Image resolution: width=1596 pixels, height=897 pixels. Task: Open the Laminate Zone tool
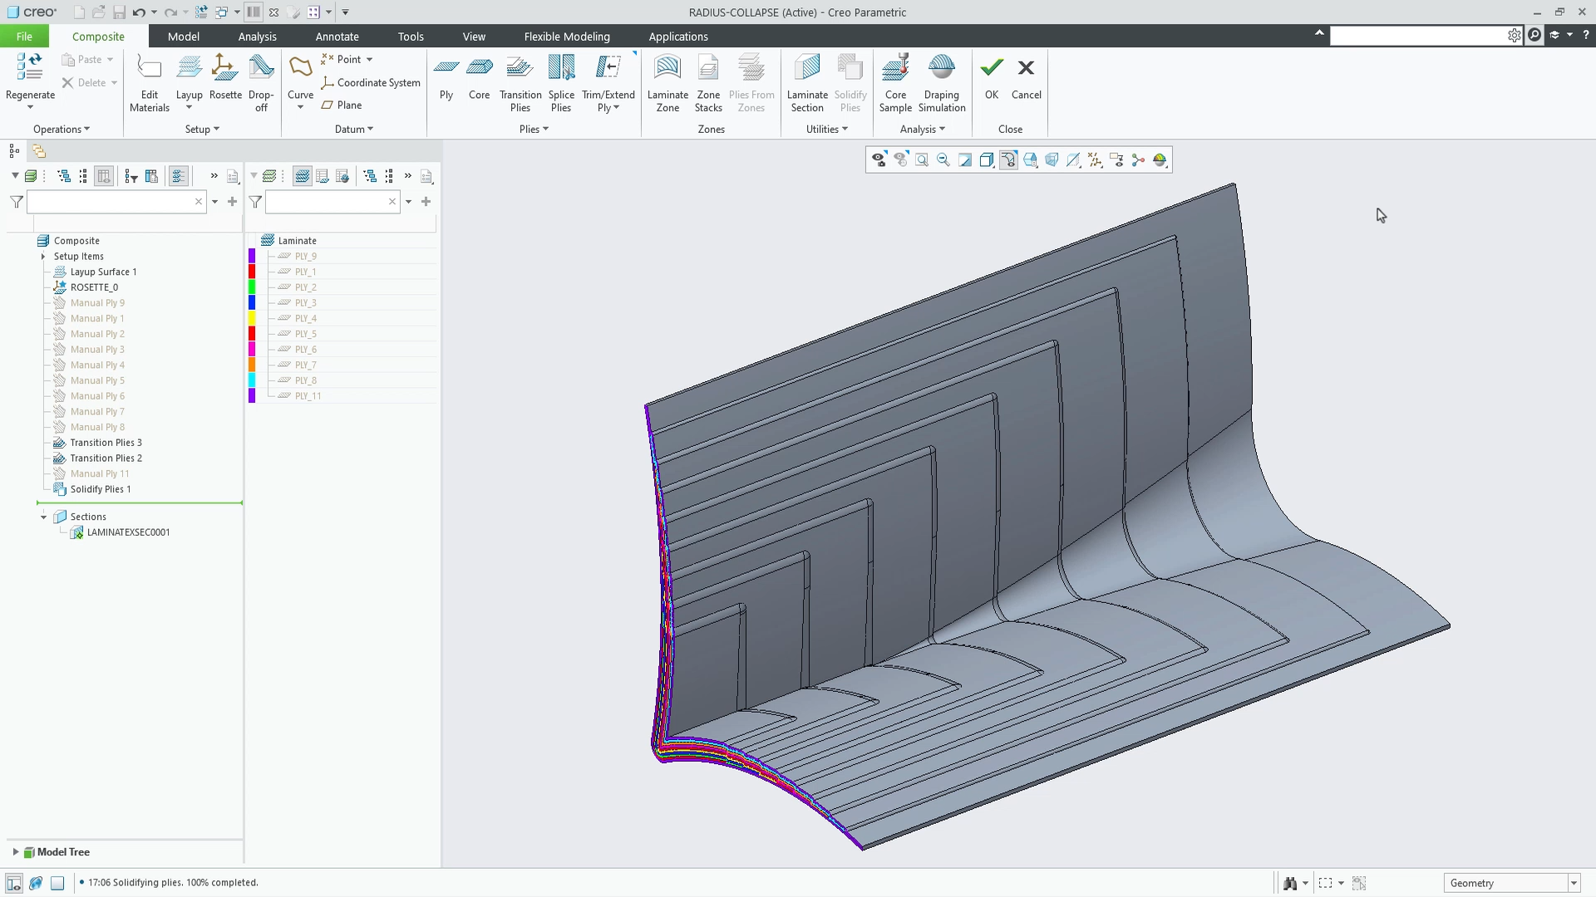pos(667,82)
